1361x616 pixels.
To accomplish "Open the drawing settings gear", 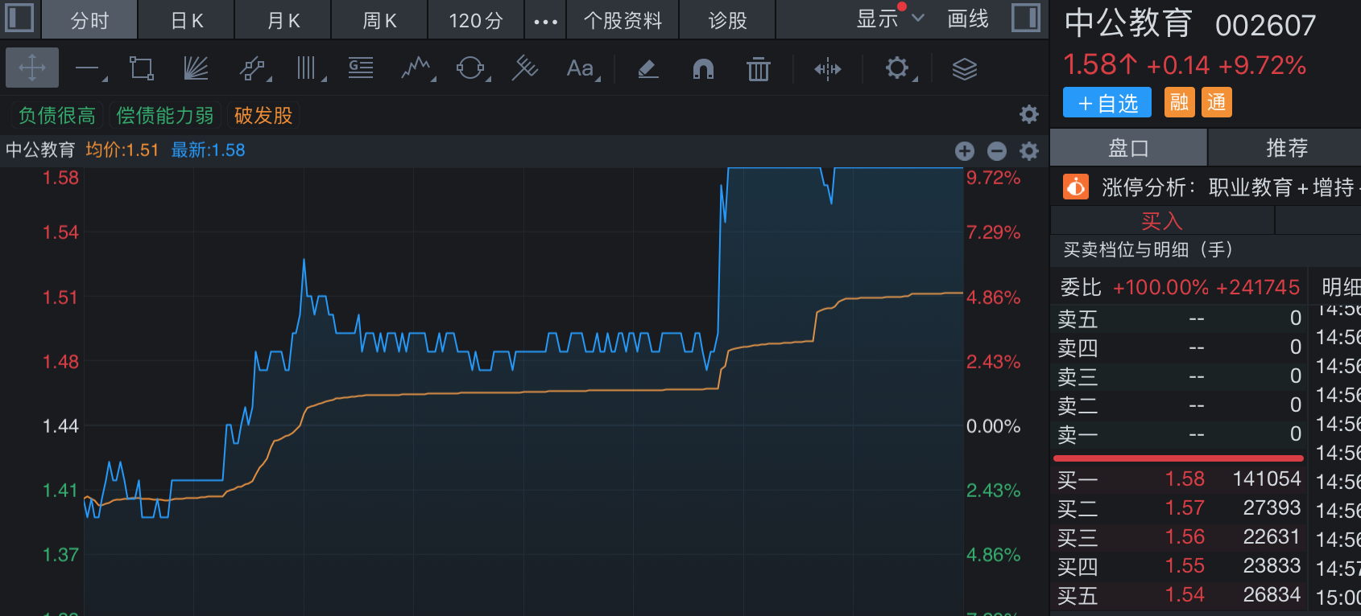I will (897, 68).
